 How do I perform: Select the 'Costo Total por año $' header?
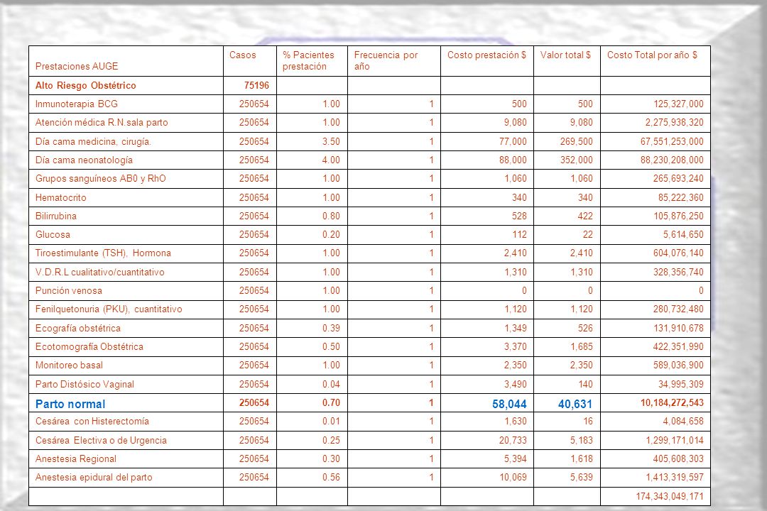(x=652, y=55)
